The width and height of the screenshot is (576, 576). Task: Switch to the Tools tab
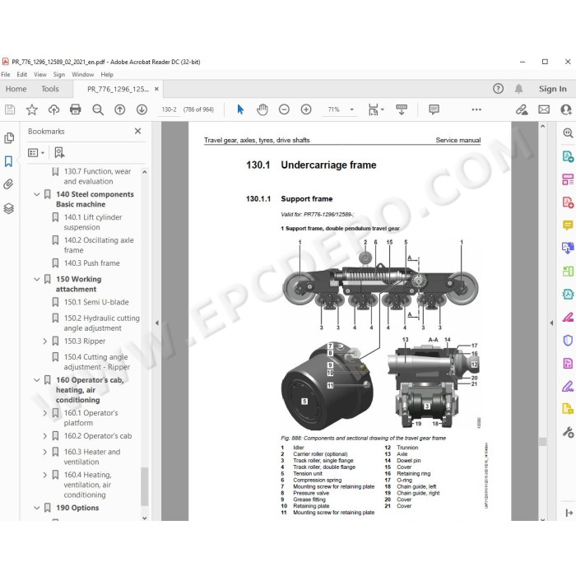coord(50,89)
